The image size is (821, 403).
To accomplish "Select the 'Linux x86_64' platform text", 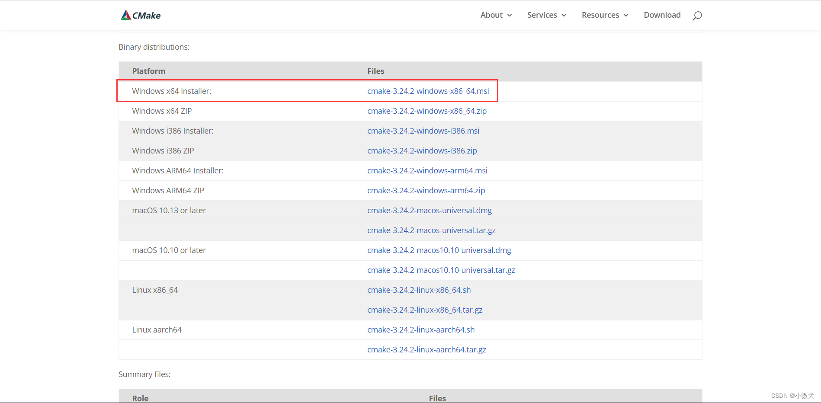I will click(155, 290).
